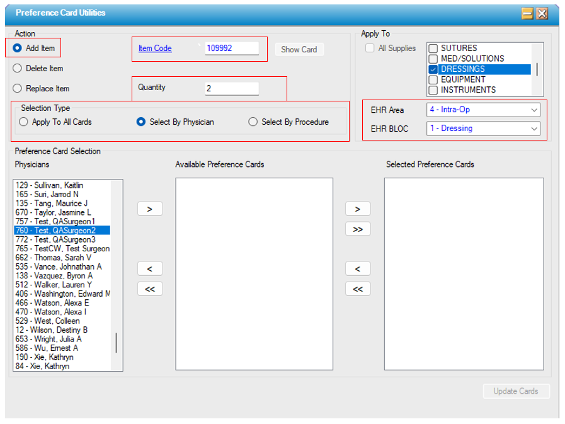Click the Show Card button
The width and height of the screenshot is (565, 424).
click(299, 49)
